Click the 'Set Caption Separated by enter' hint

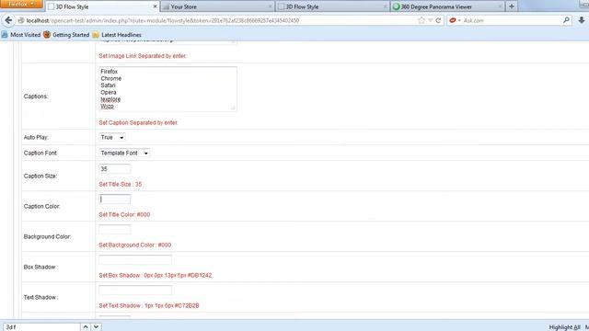pos(138,122)
